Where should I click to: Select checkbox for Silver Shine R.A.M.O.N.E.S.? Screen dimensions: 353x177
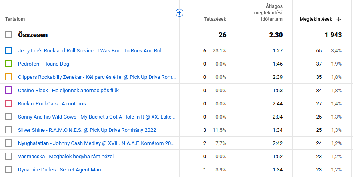click(x=8, y=130)
